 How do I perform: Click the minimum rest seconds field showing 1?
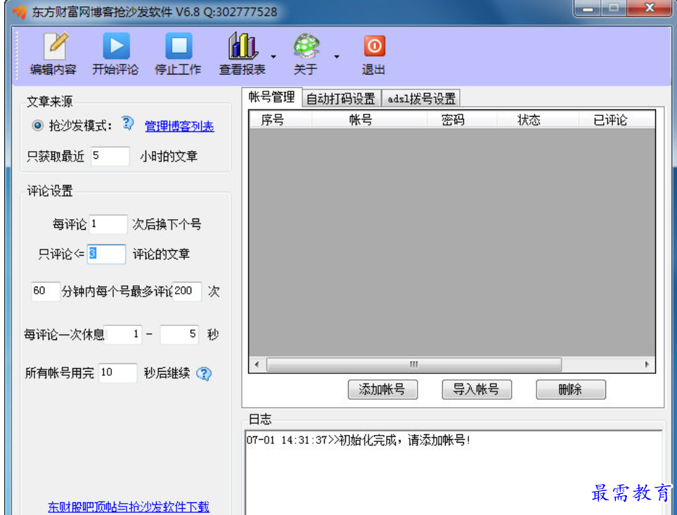[124, 334]
